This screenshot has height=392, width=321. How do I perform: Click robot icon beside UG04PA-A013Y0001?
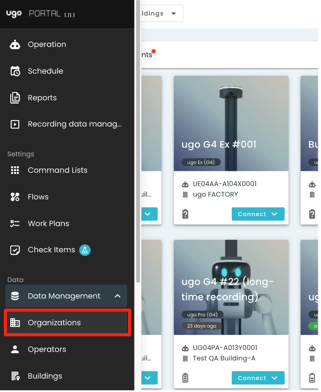coord(185,348)
